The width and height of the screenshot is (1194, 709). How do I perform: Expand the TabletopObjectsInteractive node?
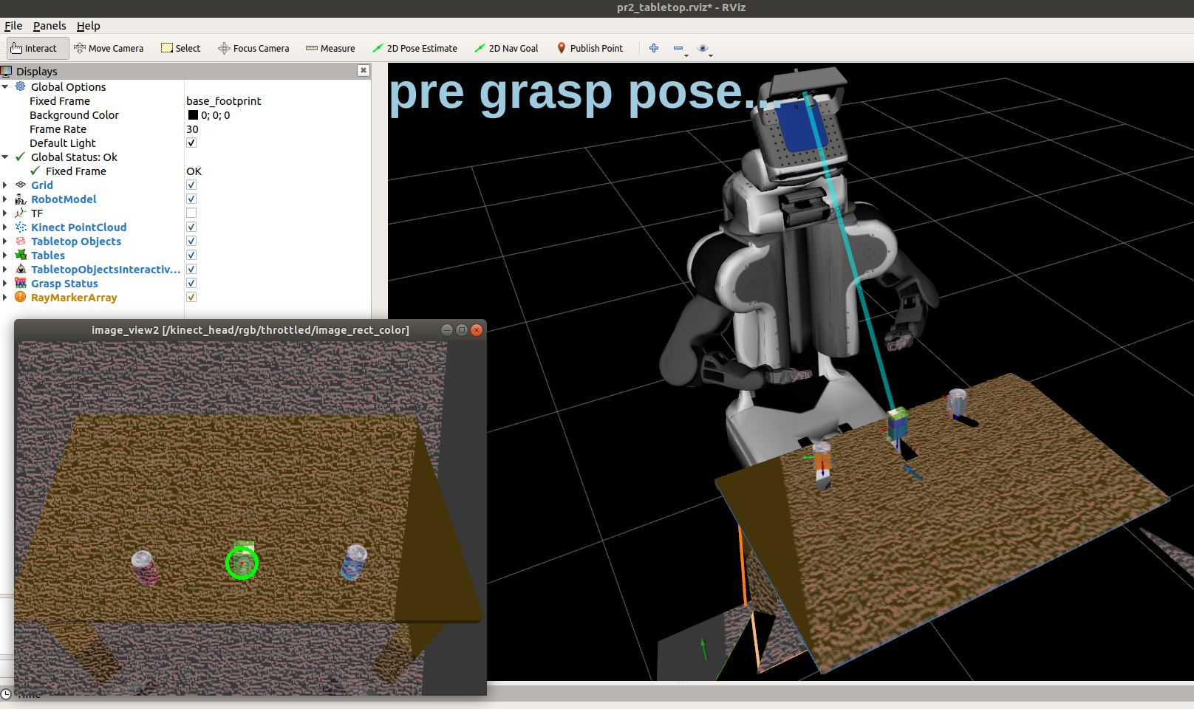pos(5,269)
